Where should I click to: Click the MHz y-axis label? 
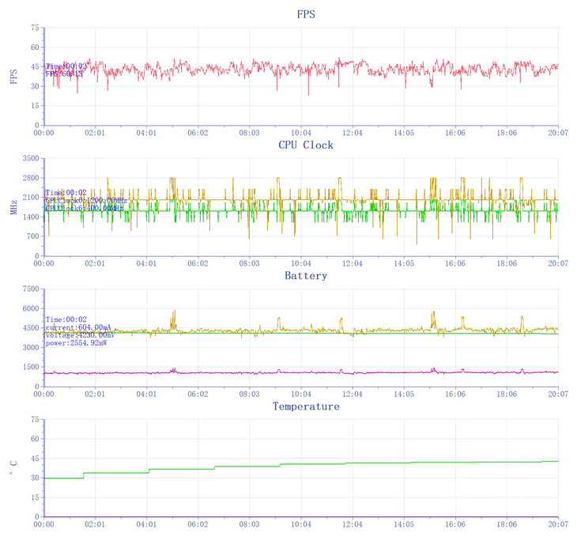point(13,207)
